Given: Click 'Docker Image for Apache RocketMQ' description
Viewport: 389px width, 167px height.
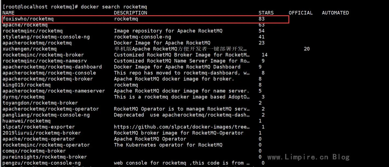Looking at the screenshot, I should 162,43.
